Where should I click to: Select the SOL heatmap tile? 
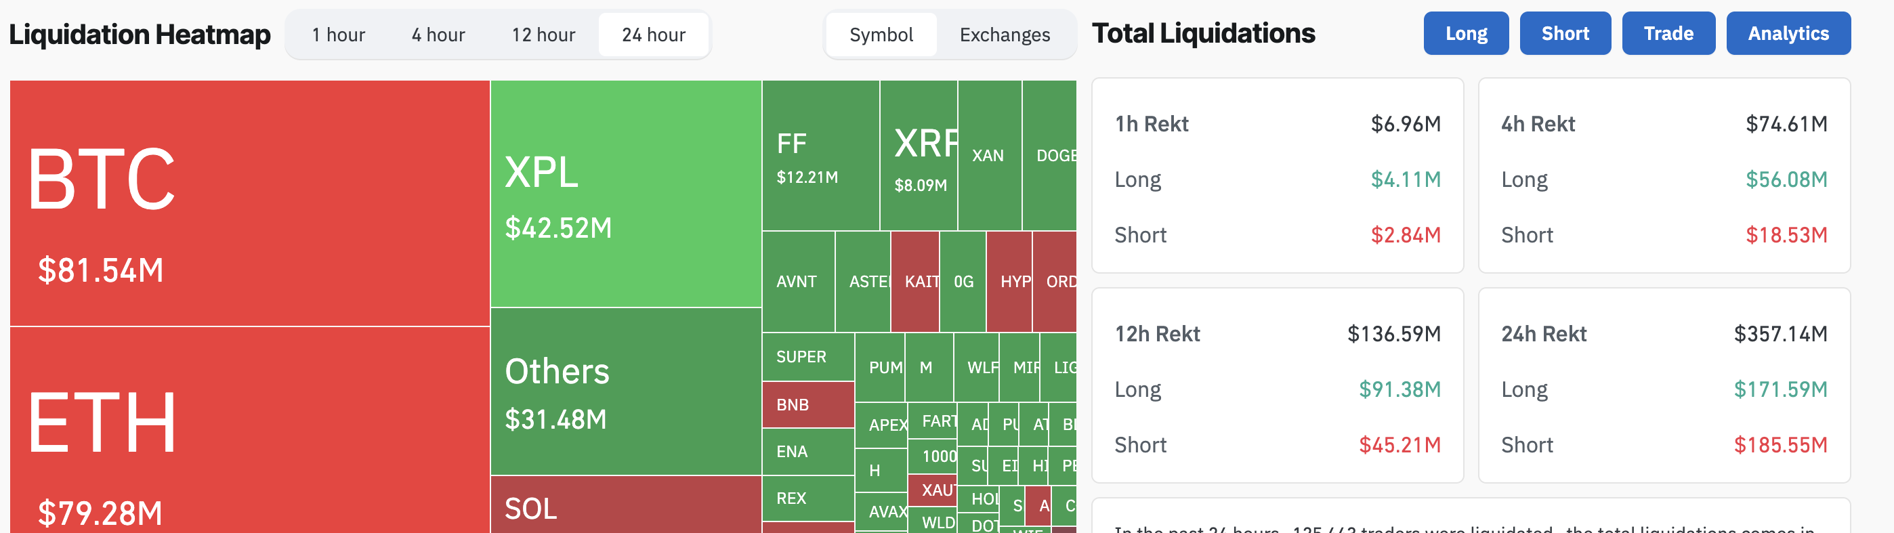[626, 505]
